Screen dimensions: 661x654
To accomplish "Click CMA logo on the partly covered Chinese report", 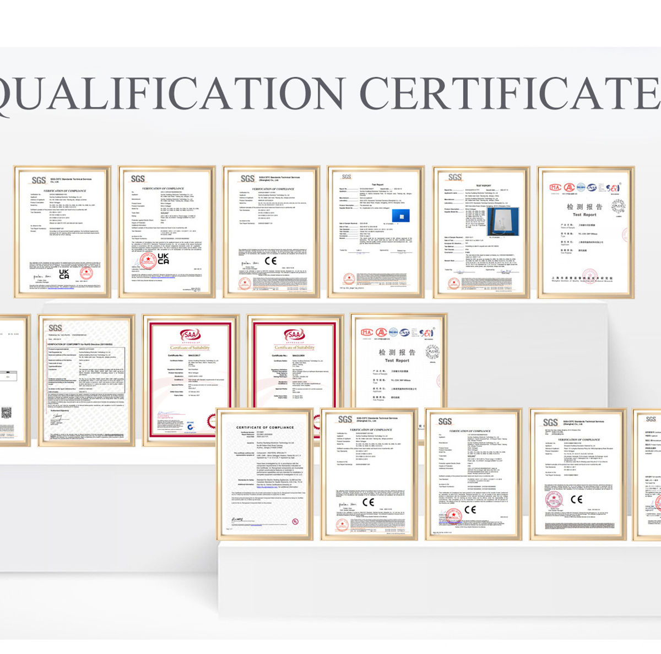I will (366, 333).
